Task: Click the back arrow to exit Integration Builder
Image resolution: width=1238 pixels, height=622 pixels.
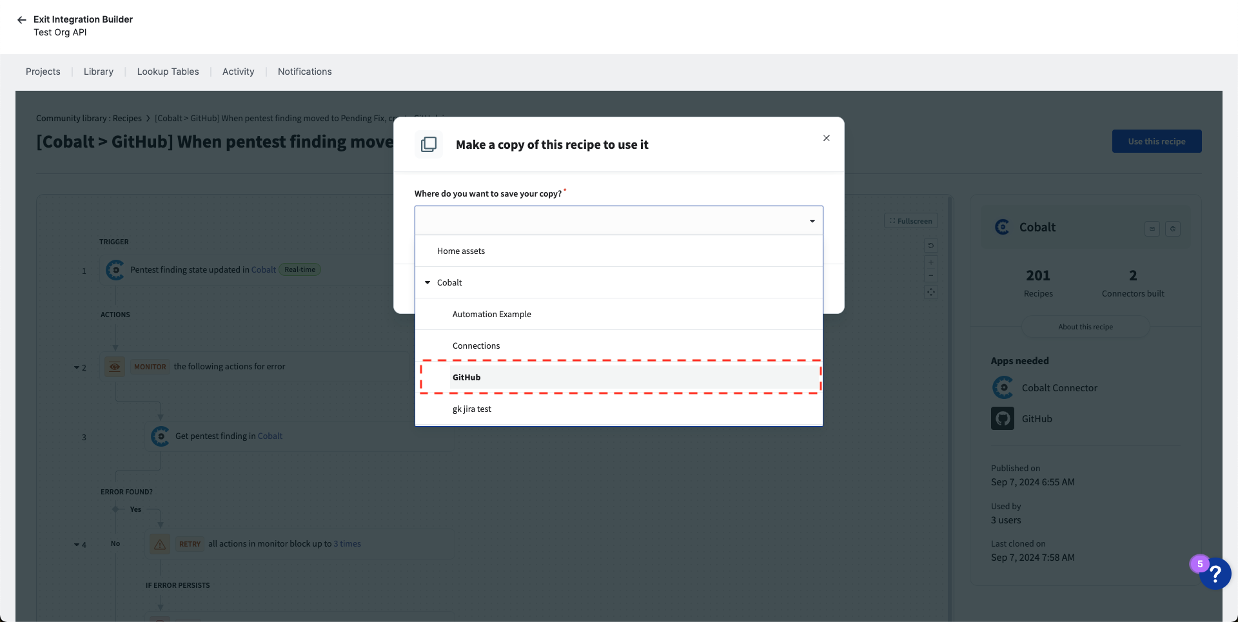Action: (21, 20)
